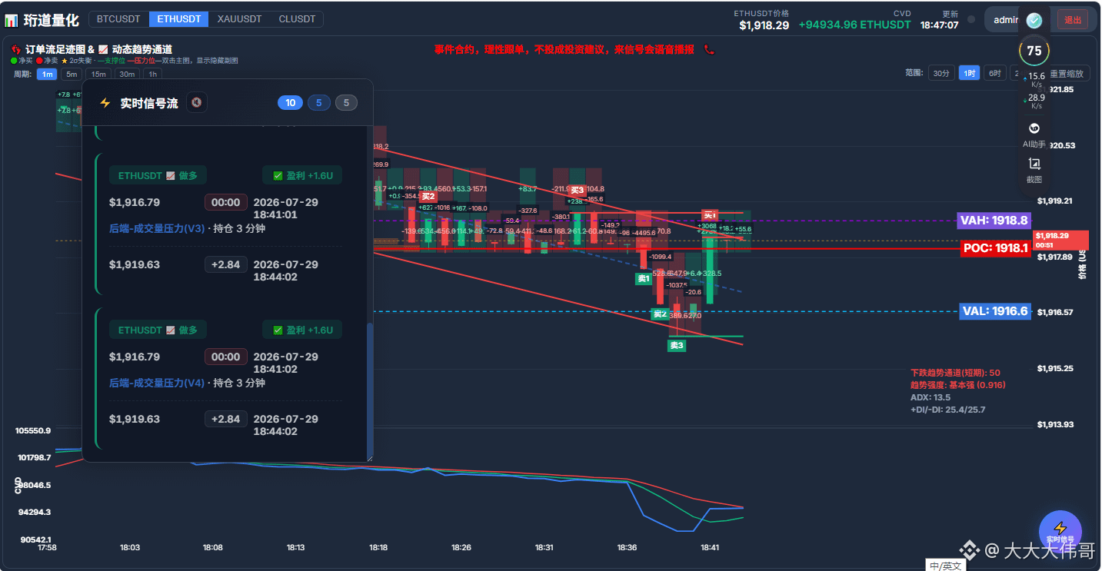Click the admin user name

click(1006, 19)
